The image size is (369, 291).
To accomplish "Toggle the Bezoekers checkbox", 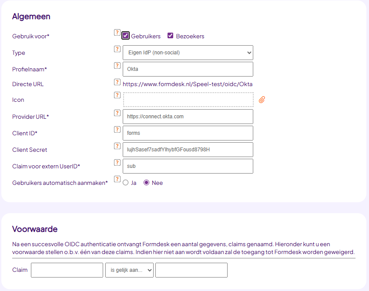I will point(171,36).
